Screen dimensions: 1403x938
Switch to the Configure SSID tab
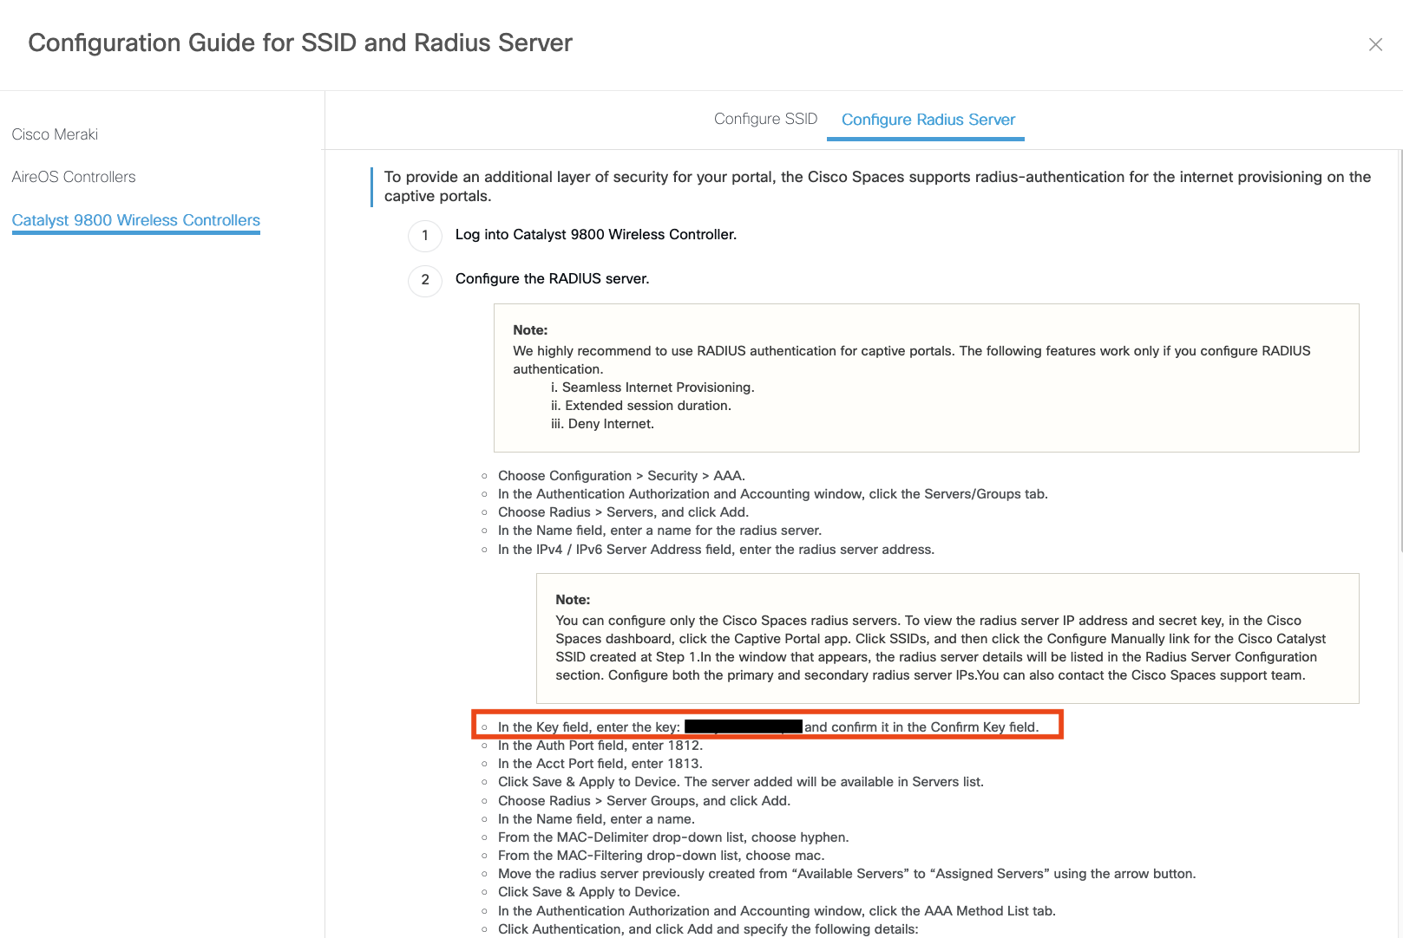(x=765, y=119)
